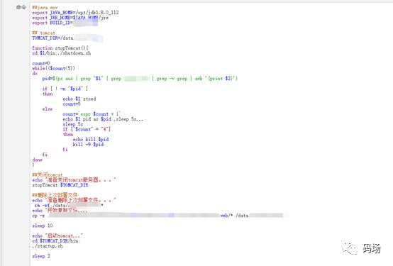Click the "stopTomcat $TOMCAT_DIR" line

point(60,185)
